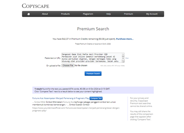184x133 pixels.
Task: Click the credits expiry notice text
Action: tap(93, 44)
